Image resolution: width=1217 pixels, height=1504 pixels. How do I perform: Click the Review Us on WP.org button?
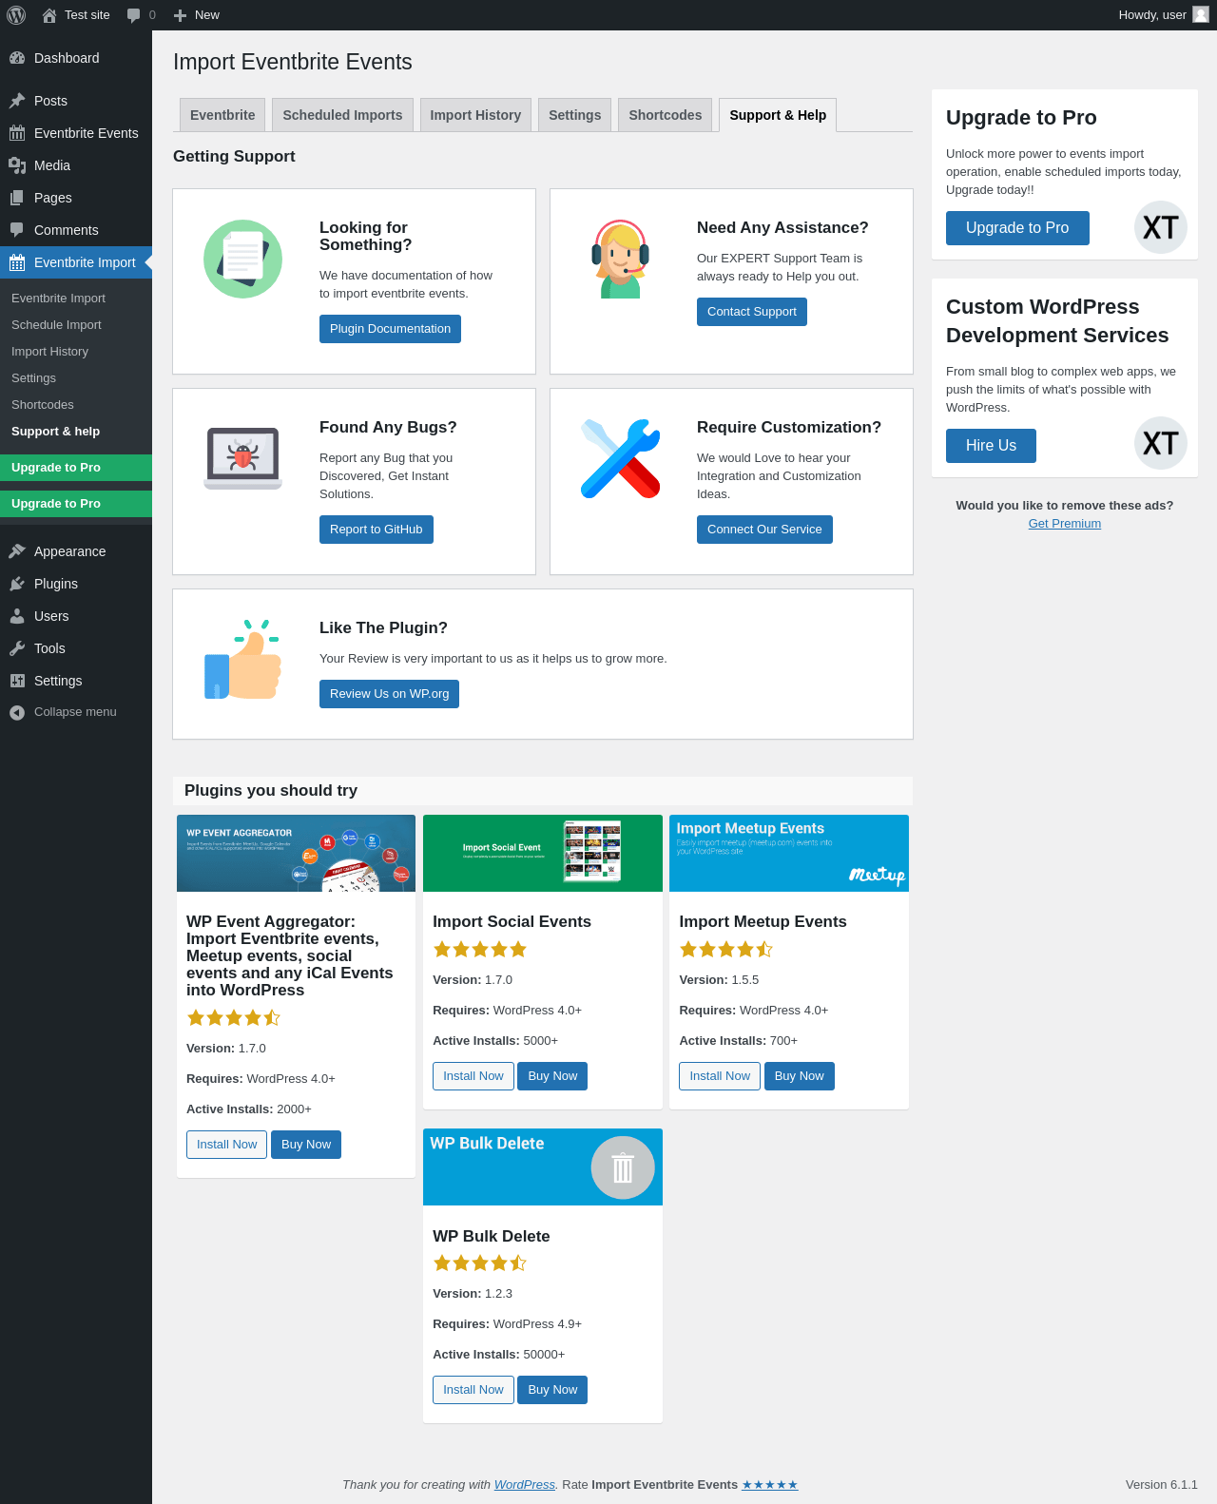pyautogui.click(x=390, y=694)
